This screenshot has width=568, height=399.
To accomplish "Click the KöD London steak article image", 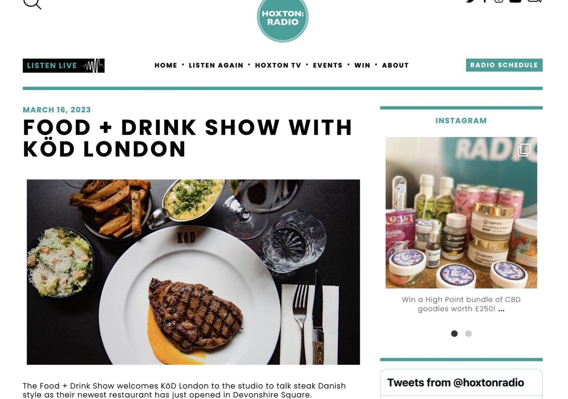I will [x=193, y=272].
